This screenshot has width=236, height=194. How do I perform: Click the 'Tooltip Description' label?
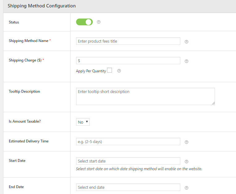(24, 91)
